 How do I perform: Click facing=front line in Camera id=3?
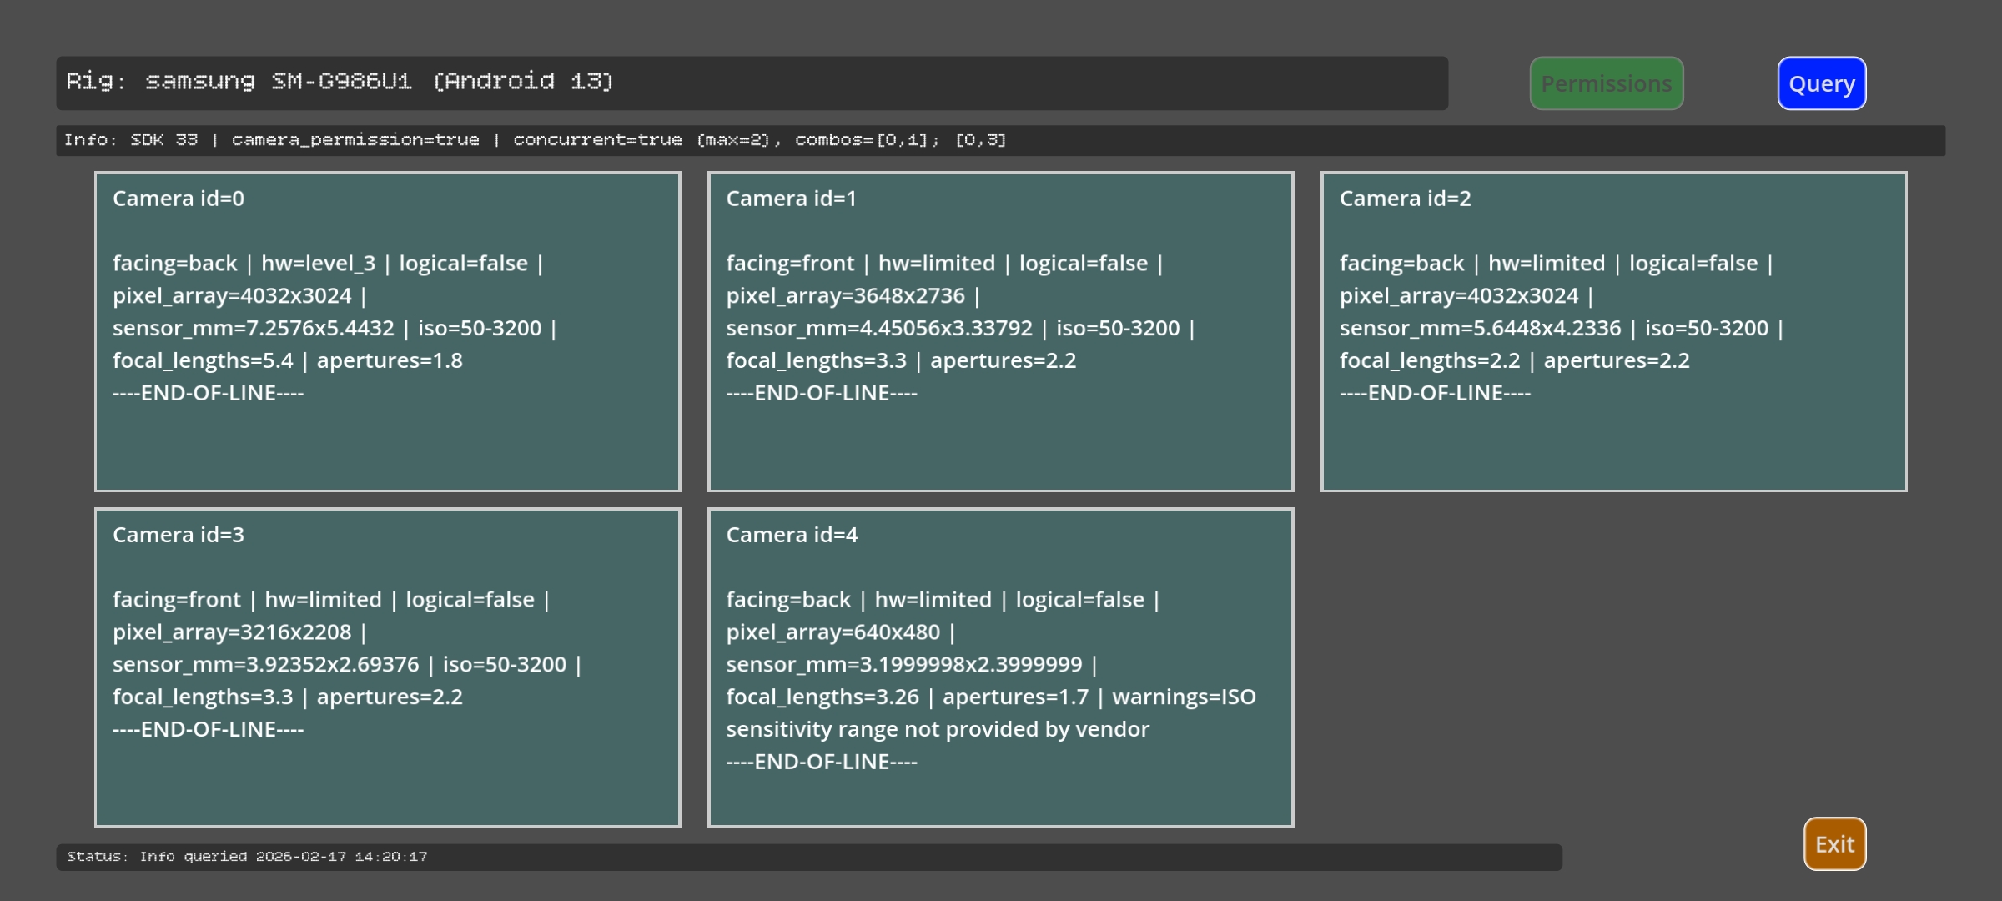177,600
